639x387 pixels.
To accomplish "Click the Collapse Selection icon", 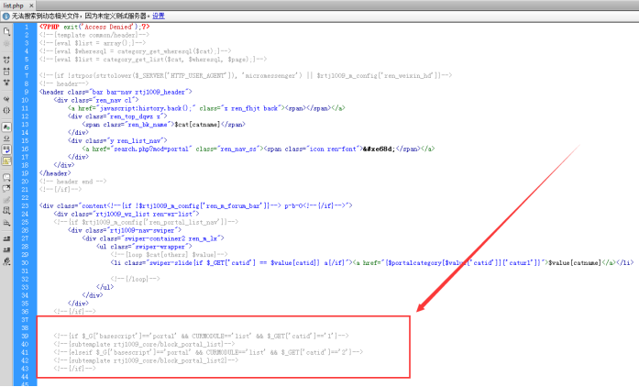I will coord(6,72).
